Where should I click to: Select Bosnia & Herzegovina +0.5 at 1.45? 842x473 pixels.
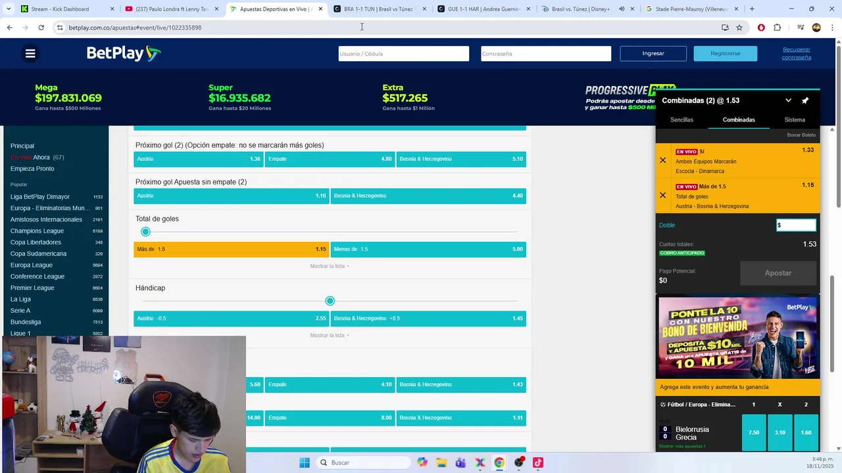[x=428, y=319]
